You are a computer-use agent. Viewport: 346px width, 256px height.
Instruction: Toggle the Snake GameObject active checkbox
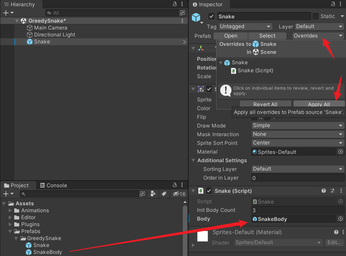(211, 17)
